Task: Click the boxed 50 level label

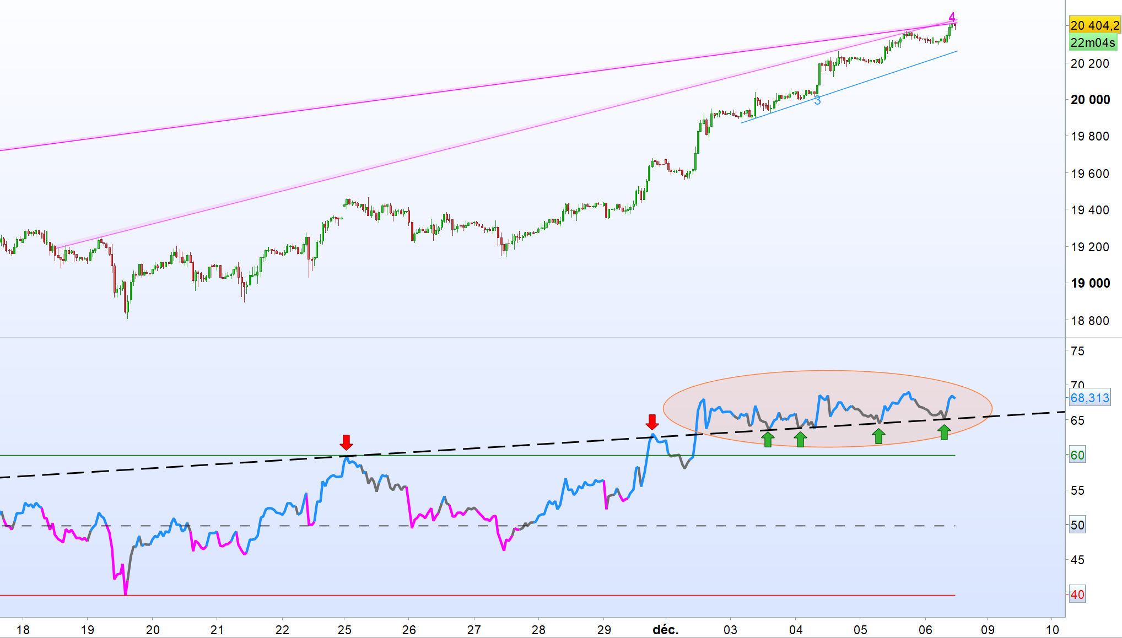Action: (1077, 525)
